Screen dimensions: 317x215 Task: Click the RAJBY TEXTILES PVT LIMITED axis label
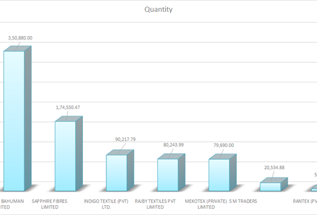[155, 204]
